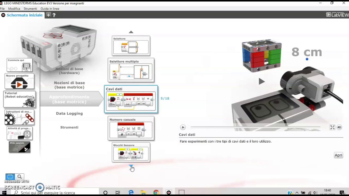Launch Google Chrome from taskbar
The width and height of the screenshot is (349, 196).
(156, 193)
